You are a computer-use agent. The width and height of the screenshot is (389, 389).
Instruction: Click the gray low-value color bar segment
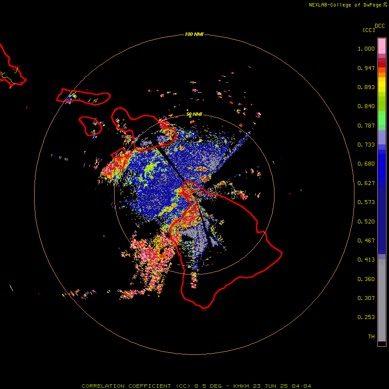(x=382, y=300)
